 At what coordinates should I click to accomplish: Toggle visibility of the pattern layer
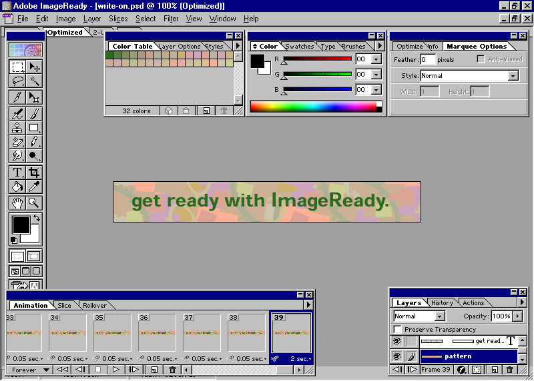(396, 356)
